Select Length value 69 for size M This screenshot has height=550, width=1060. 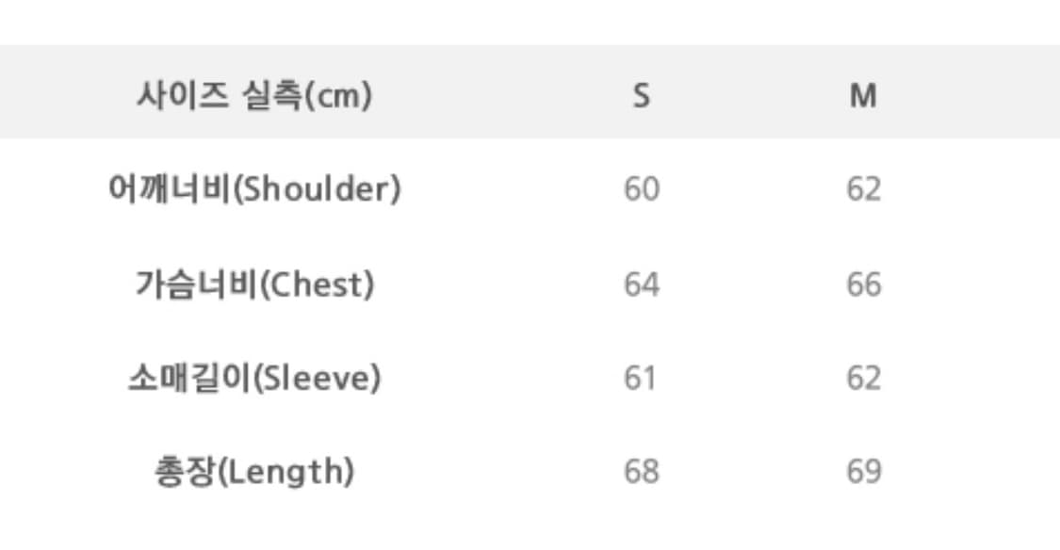pyautogui.click(x=863, y=471)
